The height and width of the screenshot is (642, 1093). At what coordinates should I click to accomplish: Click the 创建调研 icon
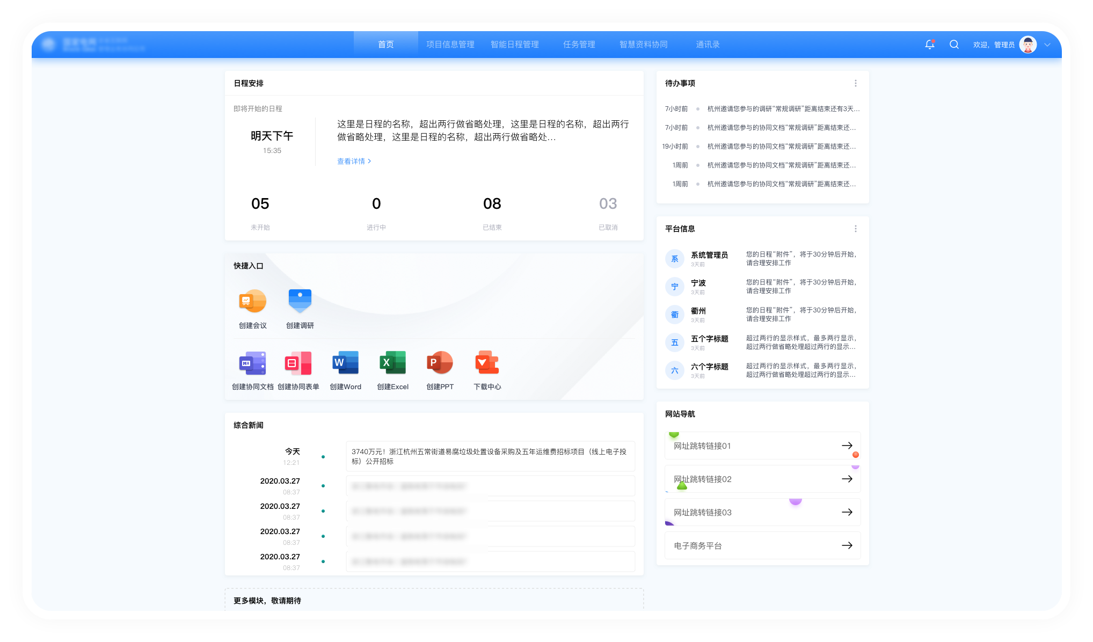tap(300, 301)
